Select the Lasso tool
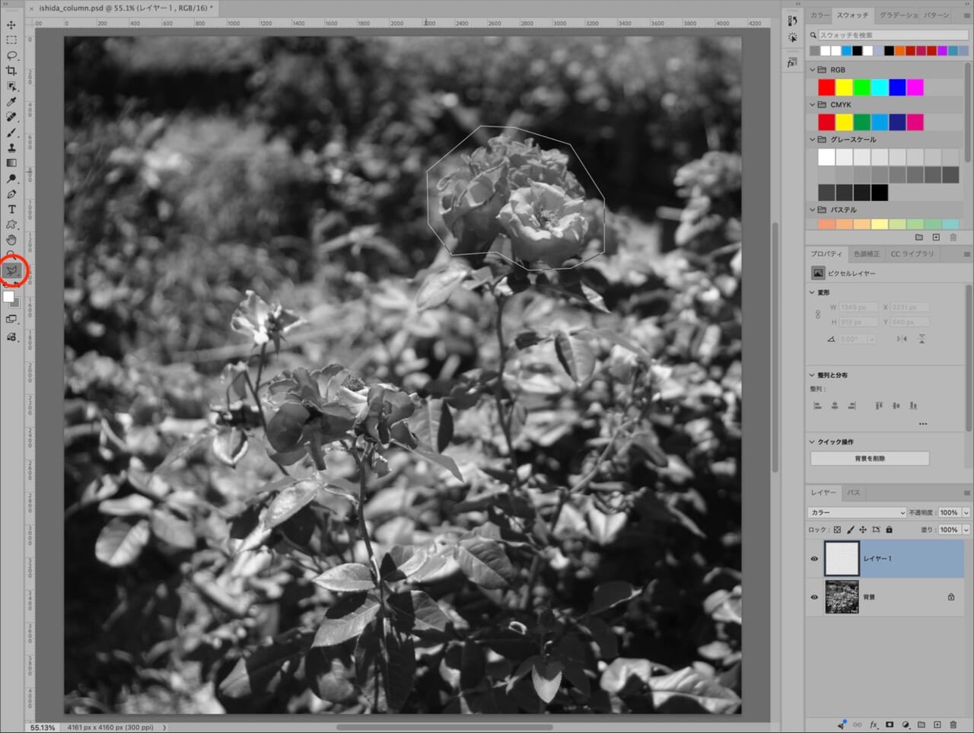 pyautogui.click(x=11, y=56)
